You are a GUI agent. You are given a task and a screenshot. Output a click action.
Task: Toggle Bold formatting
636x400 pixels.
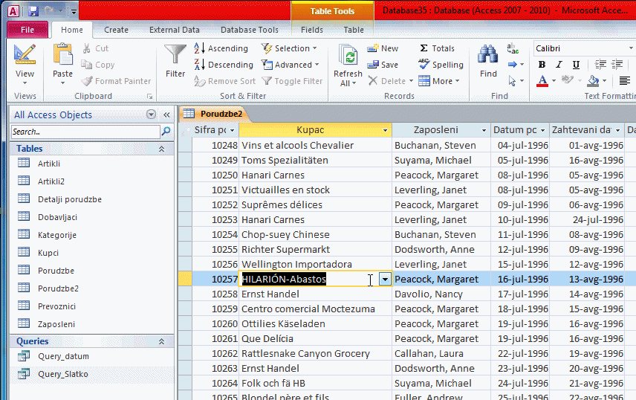click(x=542, y=65)
